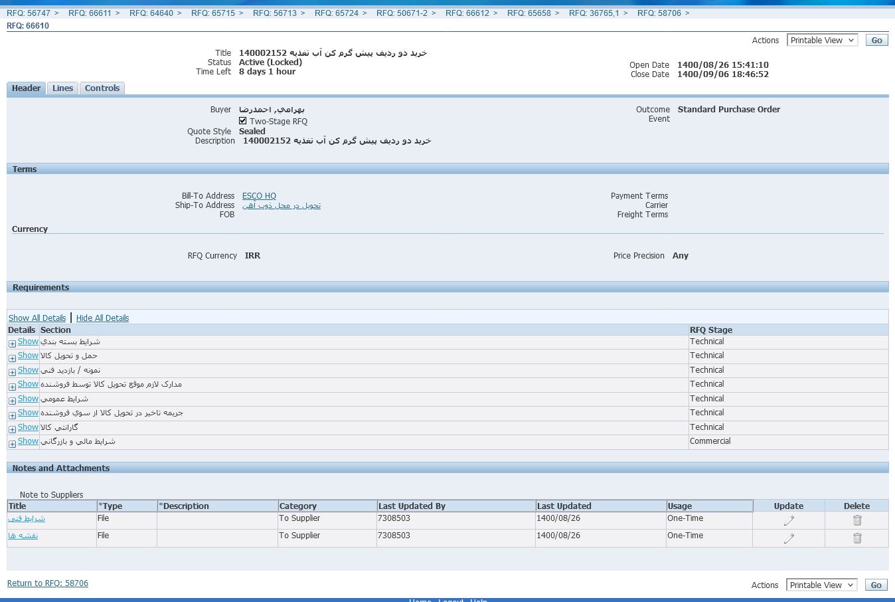Switch to the Lines tab
895x602 pixels.
coord(62,88)
